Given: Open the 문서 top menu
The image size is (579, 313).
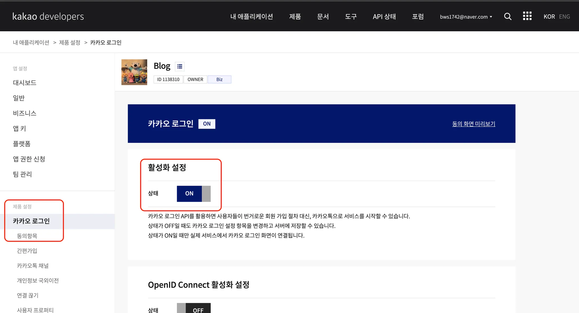Looking at the screenshot, I should coord(323,17).
